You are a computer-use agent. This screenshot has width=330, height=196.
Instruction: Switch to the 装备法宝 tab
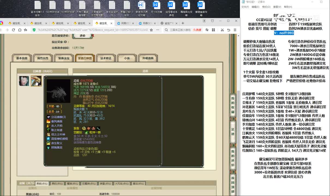(x=64, y=58)
